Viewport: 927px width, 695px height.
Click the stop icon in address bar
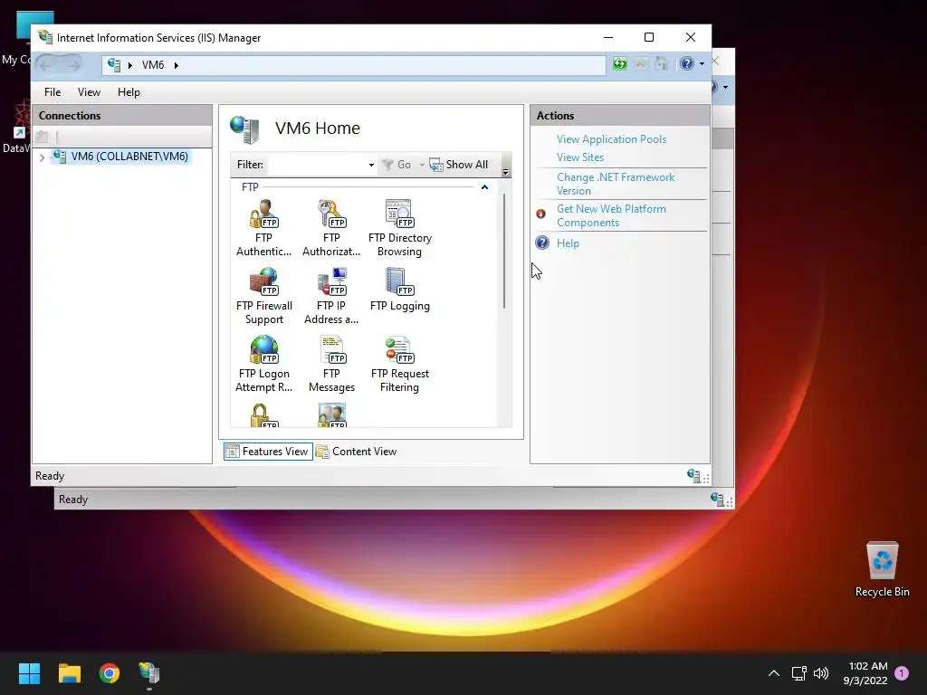(641, 64)
